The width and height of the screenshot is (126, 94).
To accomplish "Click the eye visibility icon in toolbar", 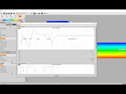I will [x=44, y=14].
